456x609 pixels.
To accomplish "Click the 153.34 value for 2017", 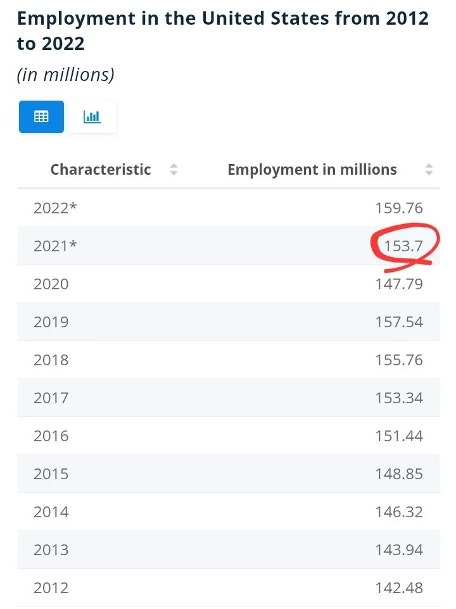I will tap(398, 398).
